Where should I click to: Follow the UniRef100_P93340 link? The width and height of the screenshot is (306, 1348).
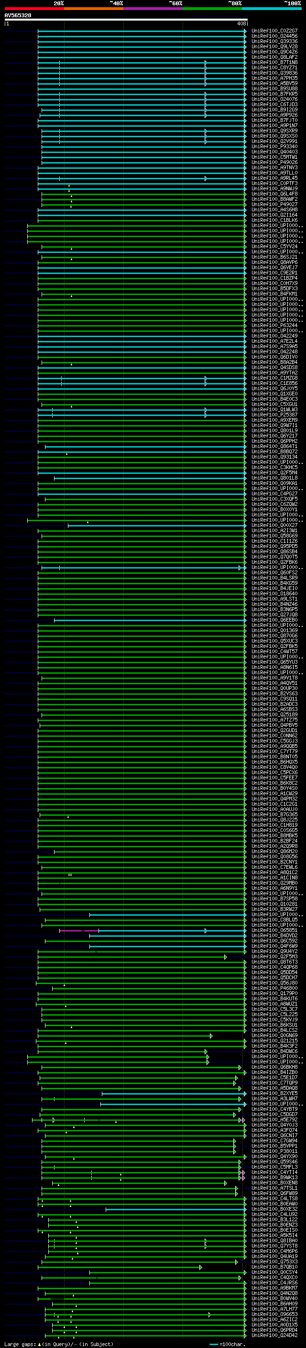pos(274,146)
